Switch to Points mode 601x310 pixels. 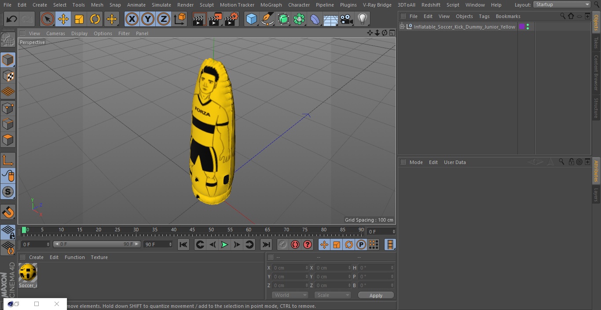(x=8, y=108)
